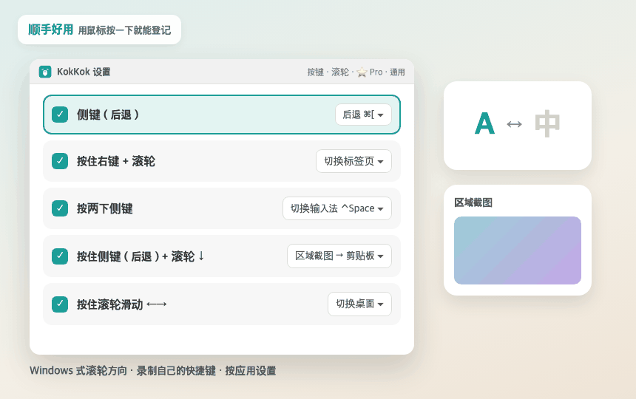This screenshot has width=636, height=399.
Task: Open the 区域截图 → 剪贴板 dropdown
Action: 339,256
